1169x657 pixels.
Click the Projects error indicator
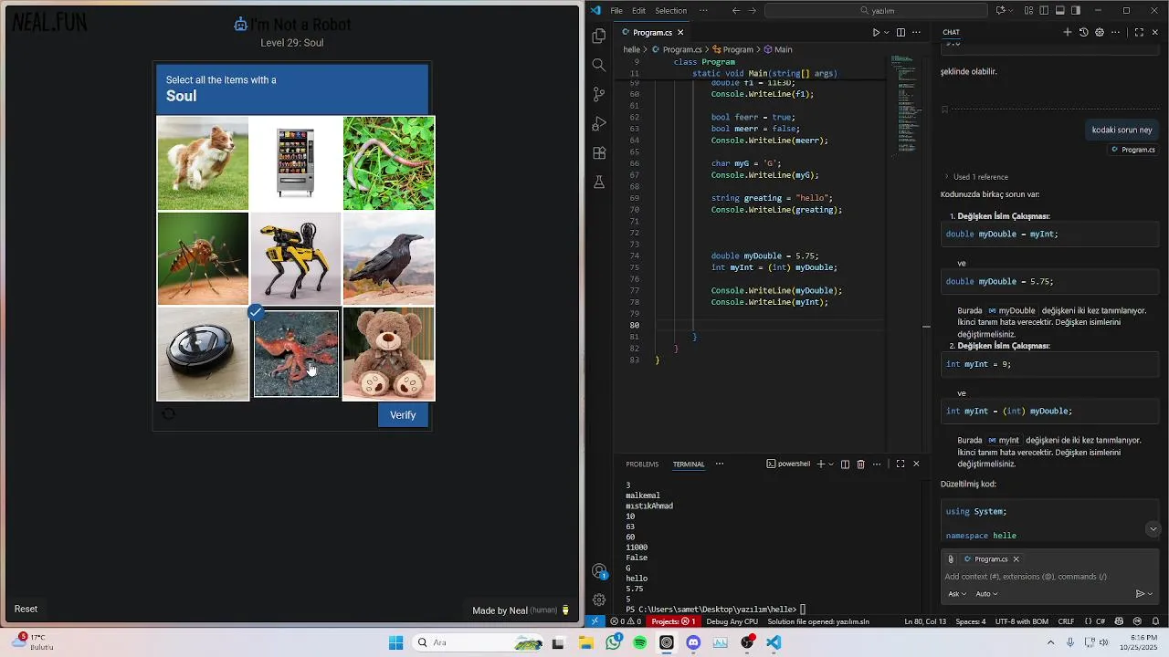(673, 621)
